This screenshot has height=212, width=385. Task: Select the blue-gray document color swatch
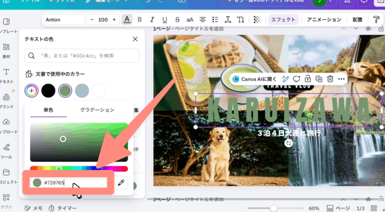tap(82, 91)
